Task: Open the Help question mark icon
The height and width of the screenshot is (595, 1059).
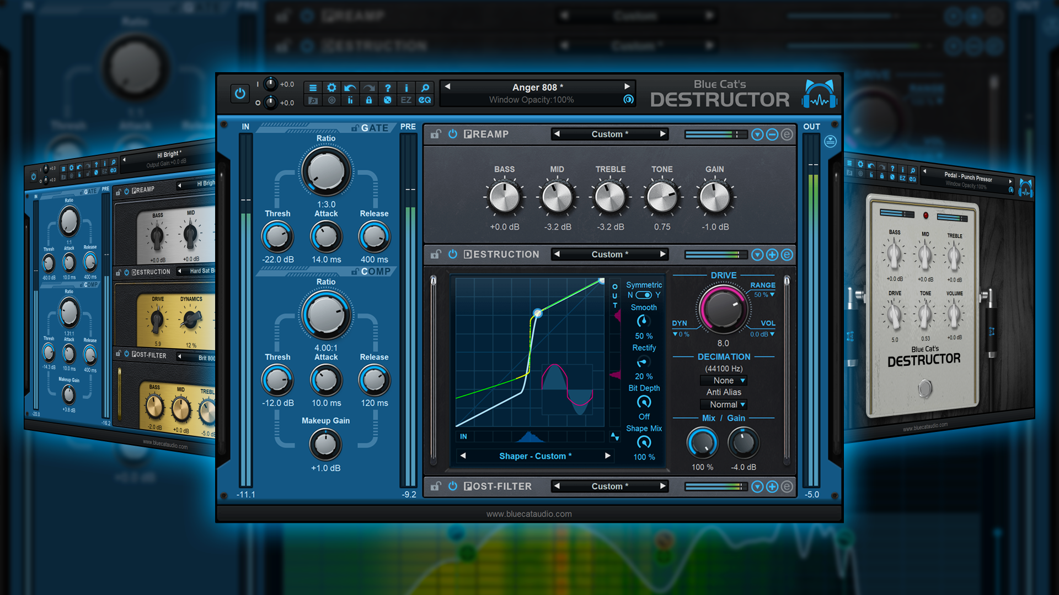Action: (388, 87)
